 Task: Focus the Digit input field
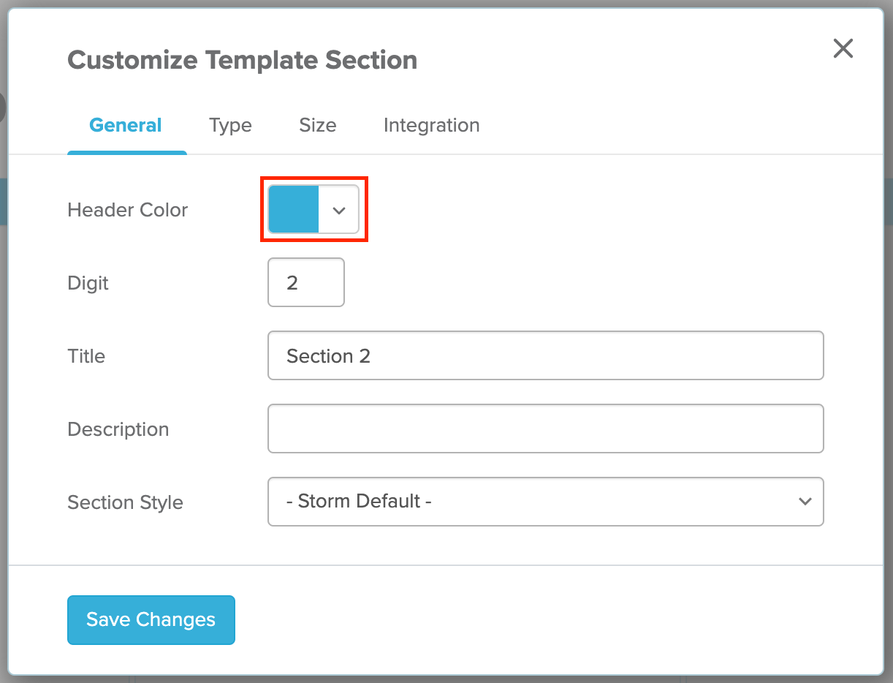[306, 282]
